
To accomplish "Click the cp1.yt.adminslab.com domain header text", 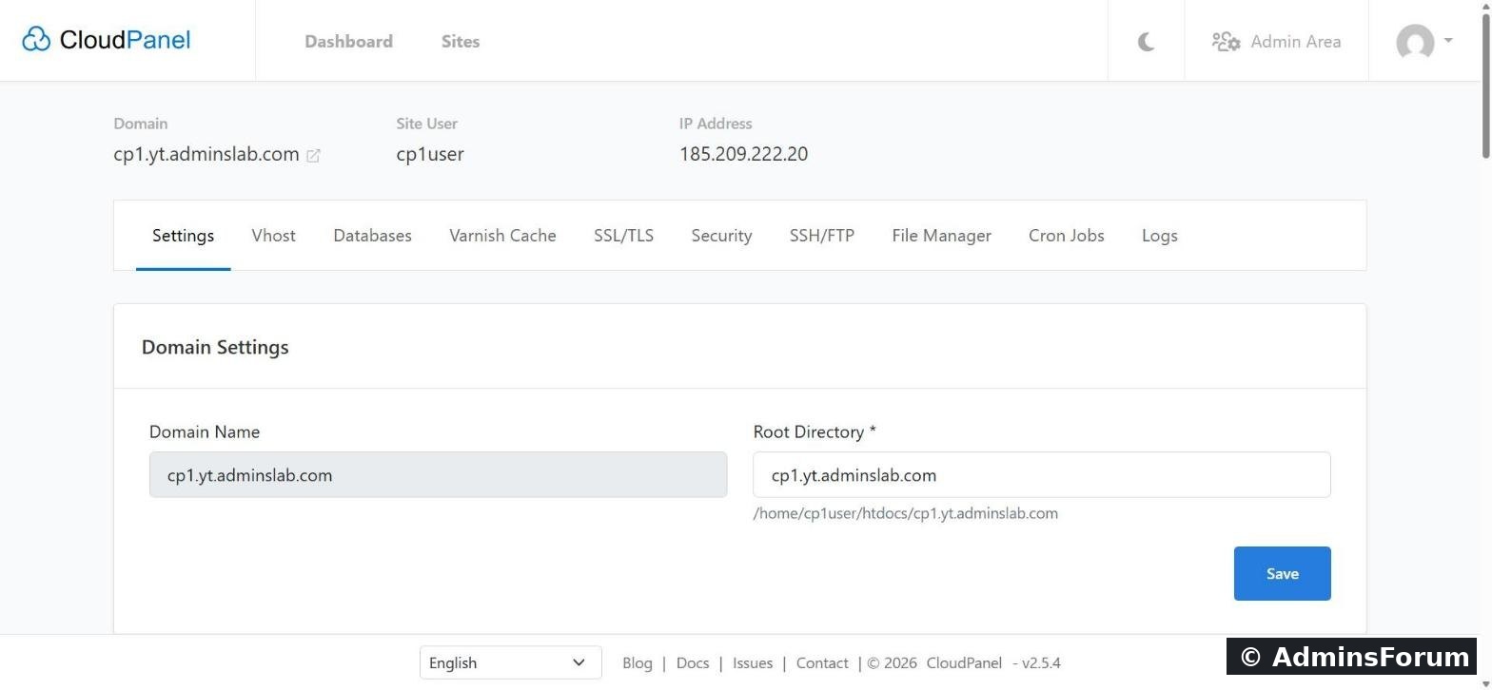I will (x=206, y=154).
